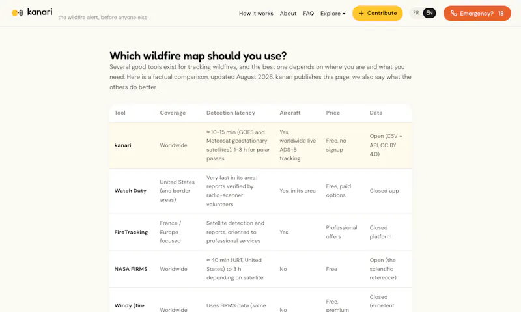Click Worldwide in the kanari row
The height and width of the screenshot is (312, 521).
[x=173, y=145]
